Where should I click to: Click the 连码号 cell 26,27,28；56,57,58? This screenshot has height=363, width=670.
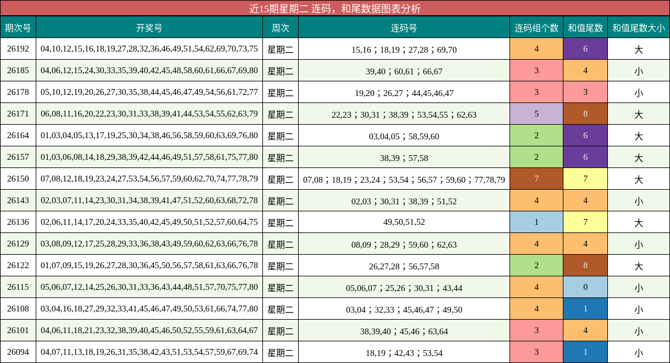pyautogui.click(x=404, y=266)
